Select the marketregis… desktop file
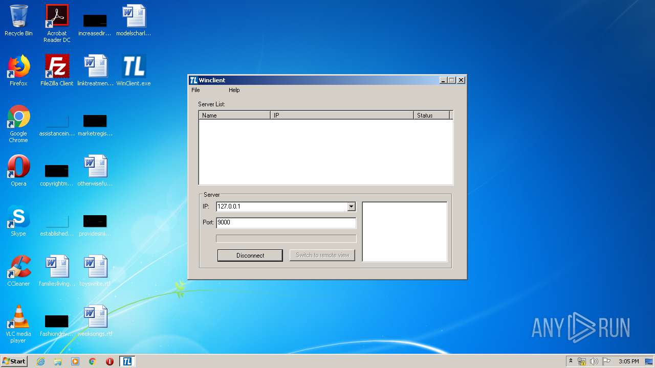Image resolution: width=655 pixels, height=368 pixels. coord(95,126)
